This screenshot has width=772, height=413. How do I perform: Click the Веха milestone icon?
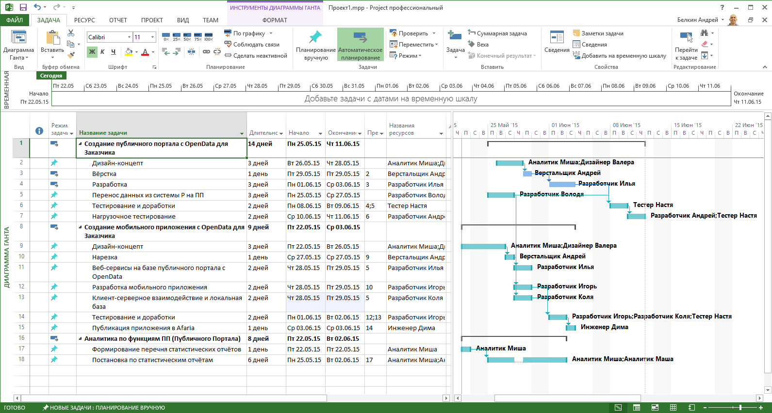[x=478, y=44]
